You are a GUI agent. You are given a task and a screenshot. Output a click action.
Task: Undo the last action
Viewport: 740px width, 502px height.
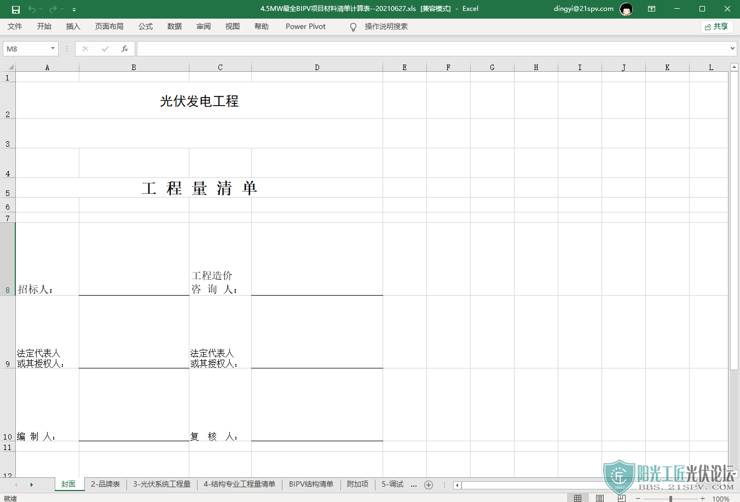[31, 9]
